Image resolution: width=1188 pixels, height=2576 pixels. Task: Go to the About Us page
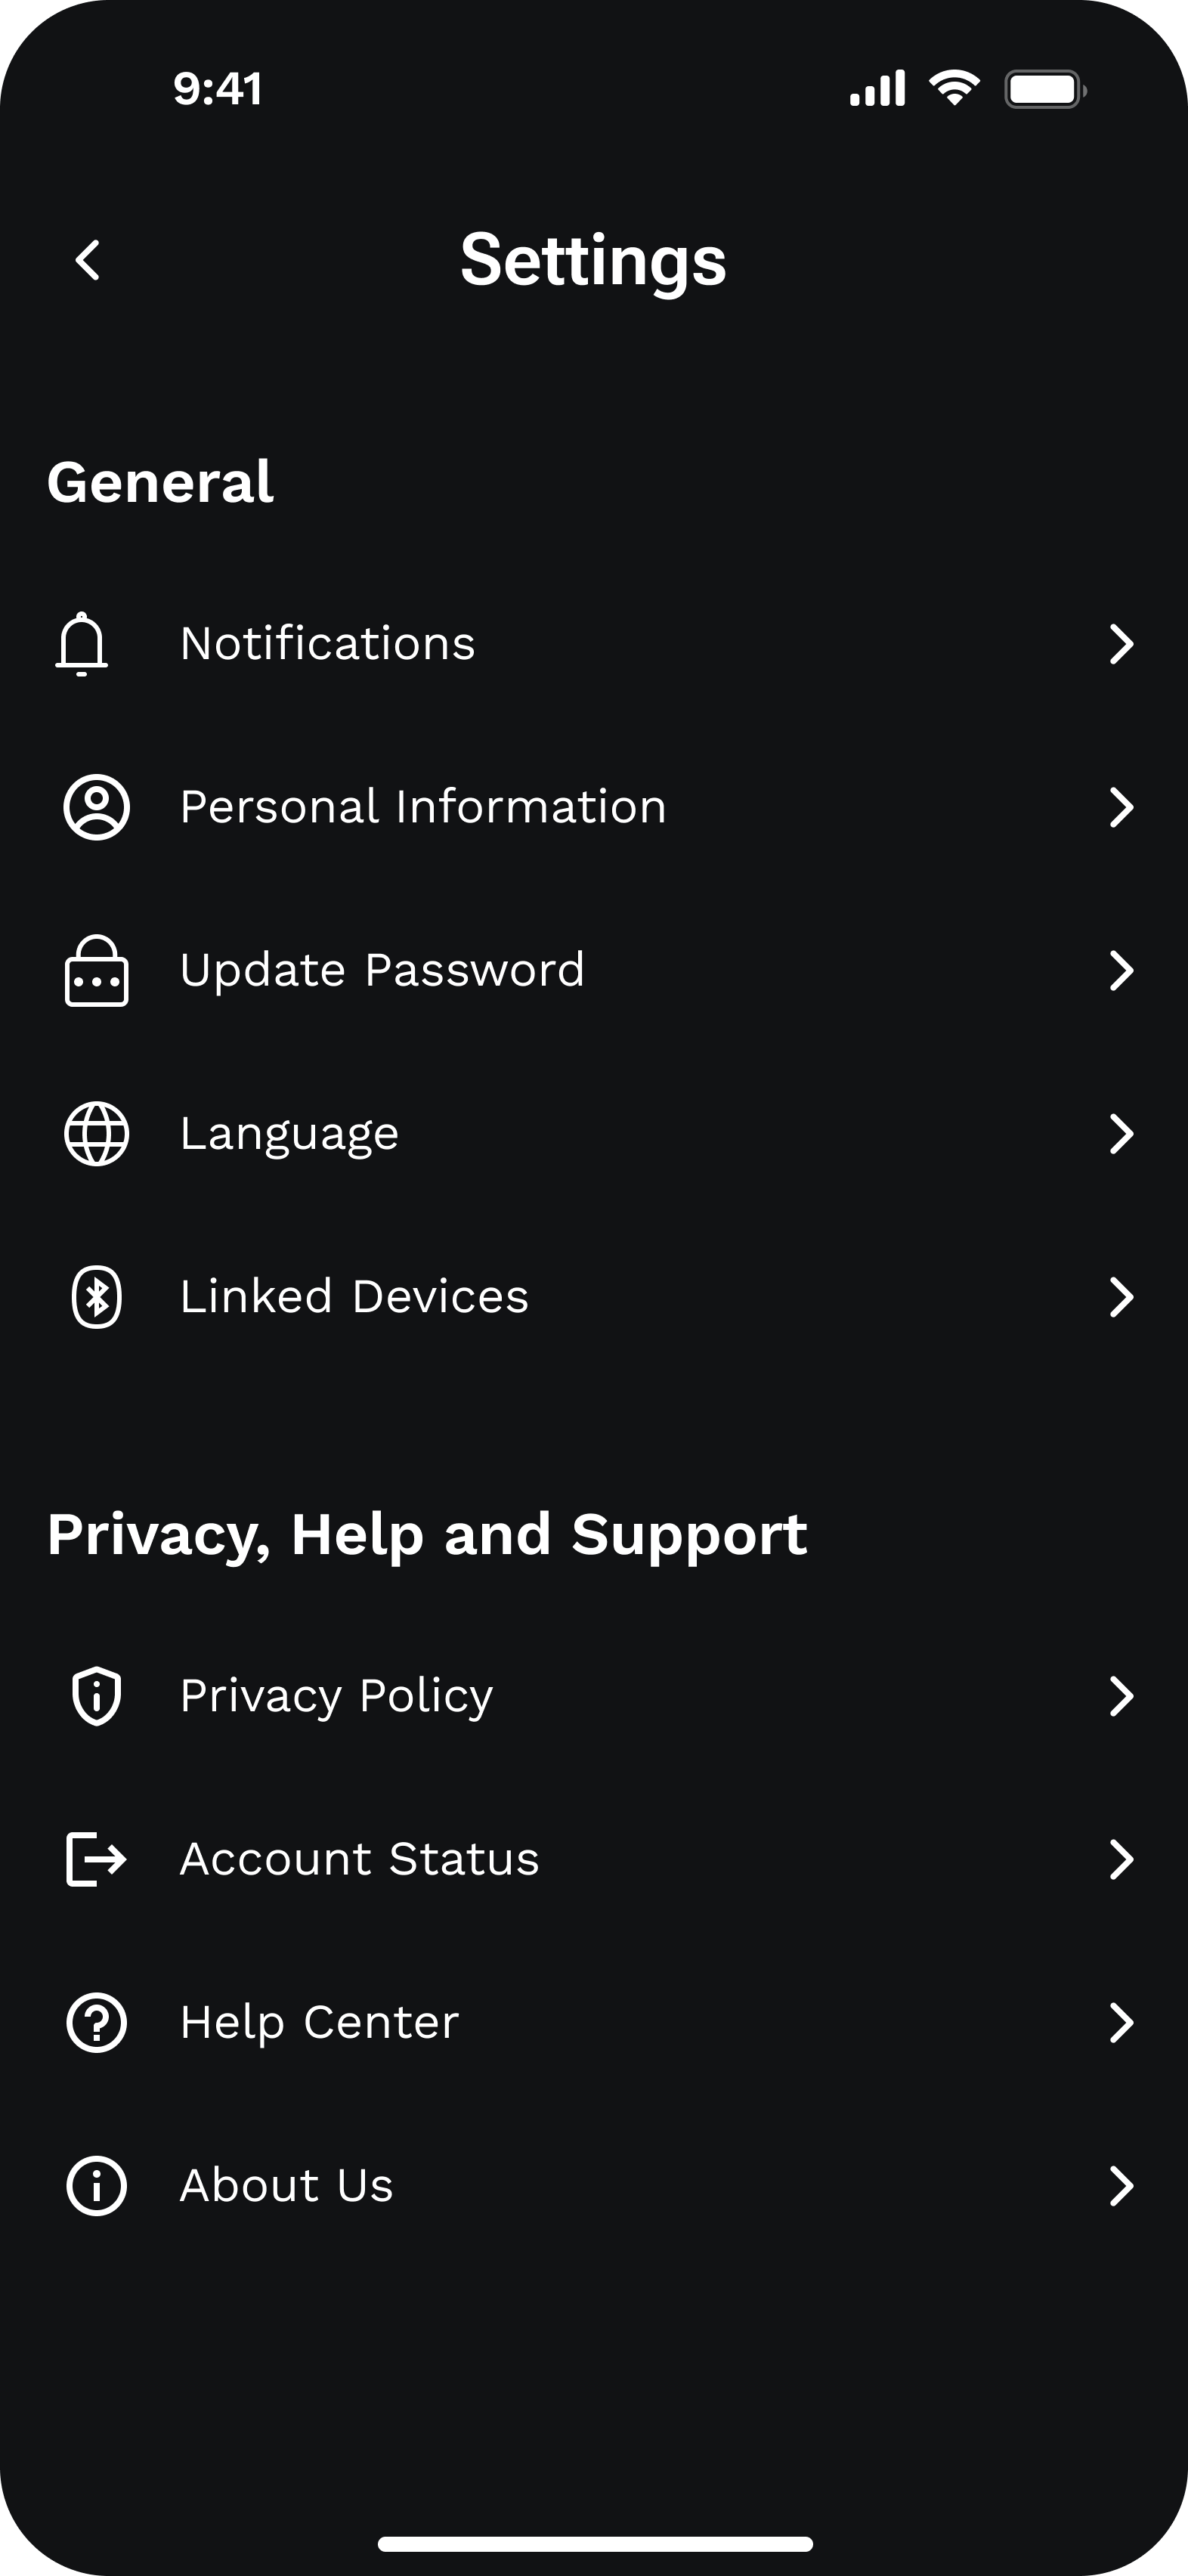pyautogui.click(x=286, y=2186)
